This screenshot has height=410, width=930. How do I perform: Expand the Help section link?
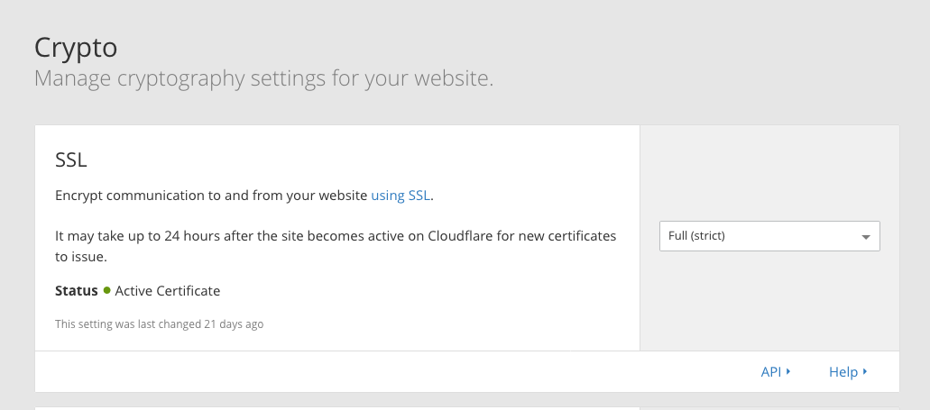pos(843,371)
